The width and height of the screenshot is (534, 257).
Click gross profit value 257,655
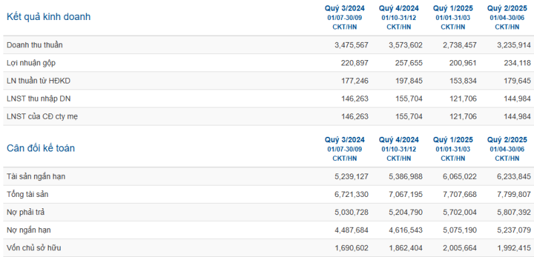tap(409, 63)
